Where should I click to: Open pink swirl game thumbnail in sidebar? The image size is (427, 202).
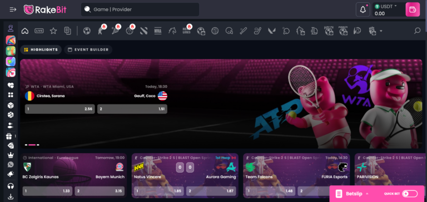[x=11, y=72]
